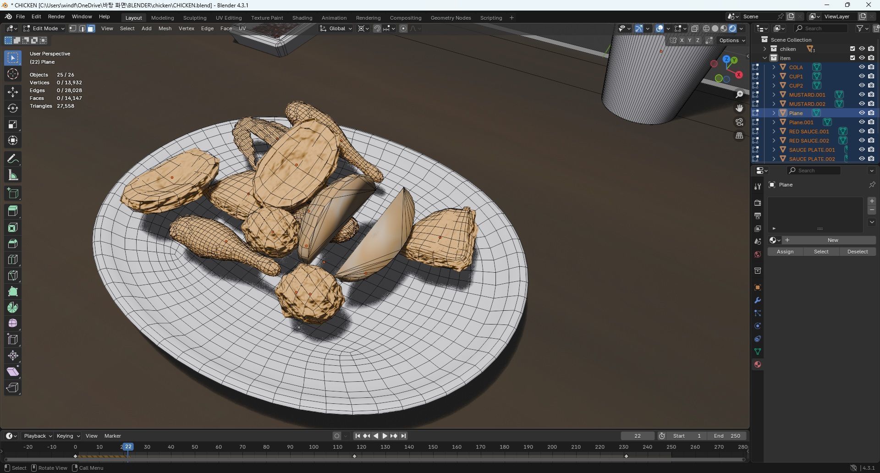The width and height of the screenshot is (880, 473).
Task: Open the Tool properties tab
Action: pyautogui.click(x=758, y=186)
